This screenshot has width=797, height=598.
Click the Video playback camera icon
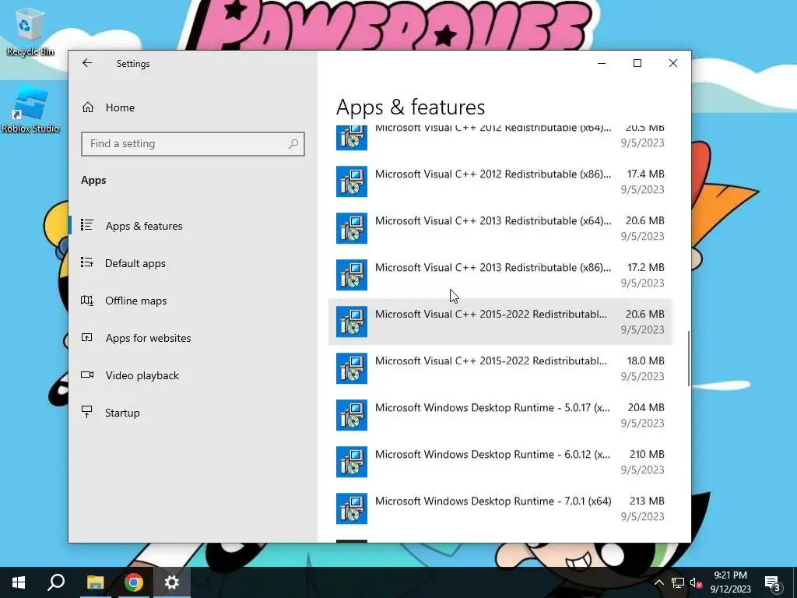[87, 375]
